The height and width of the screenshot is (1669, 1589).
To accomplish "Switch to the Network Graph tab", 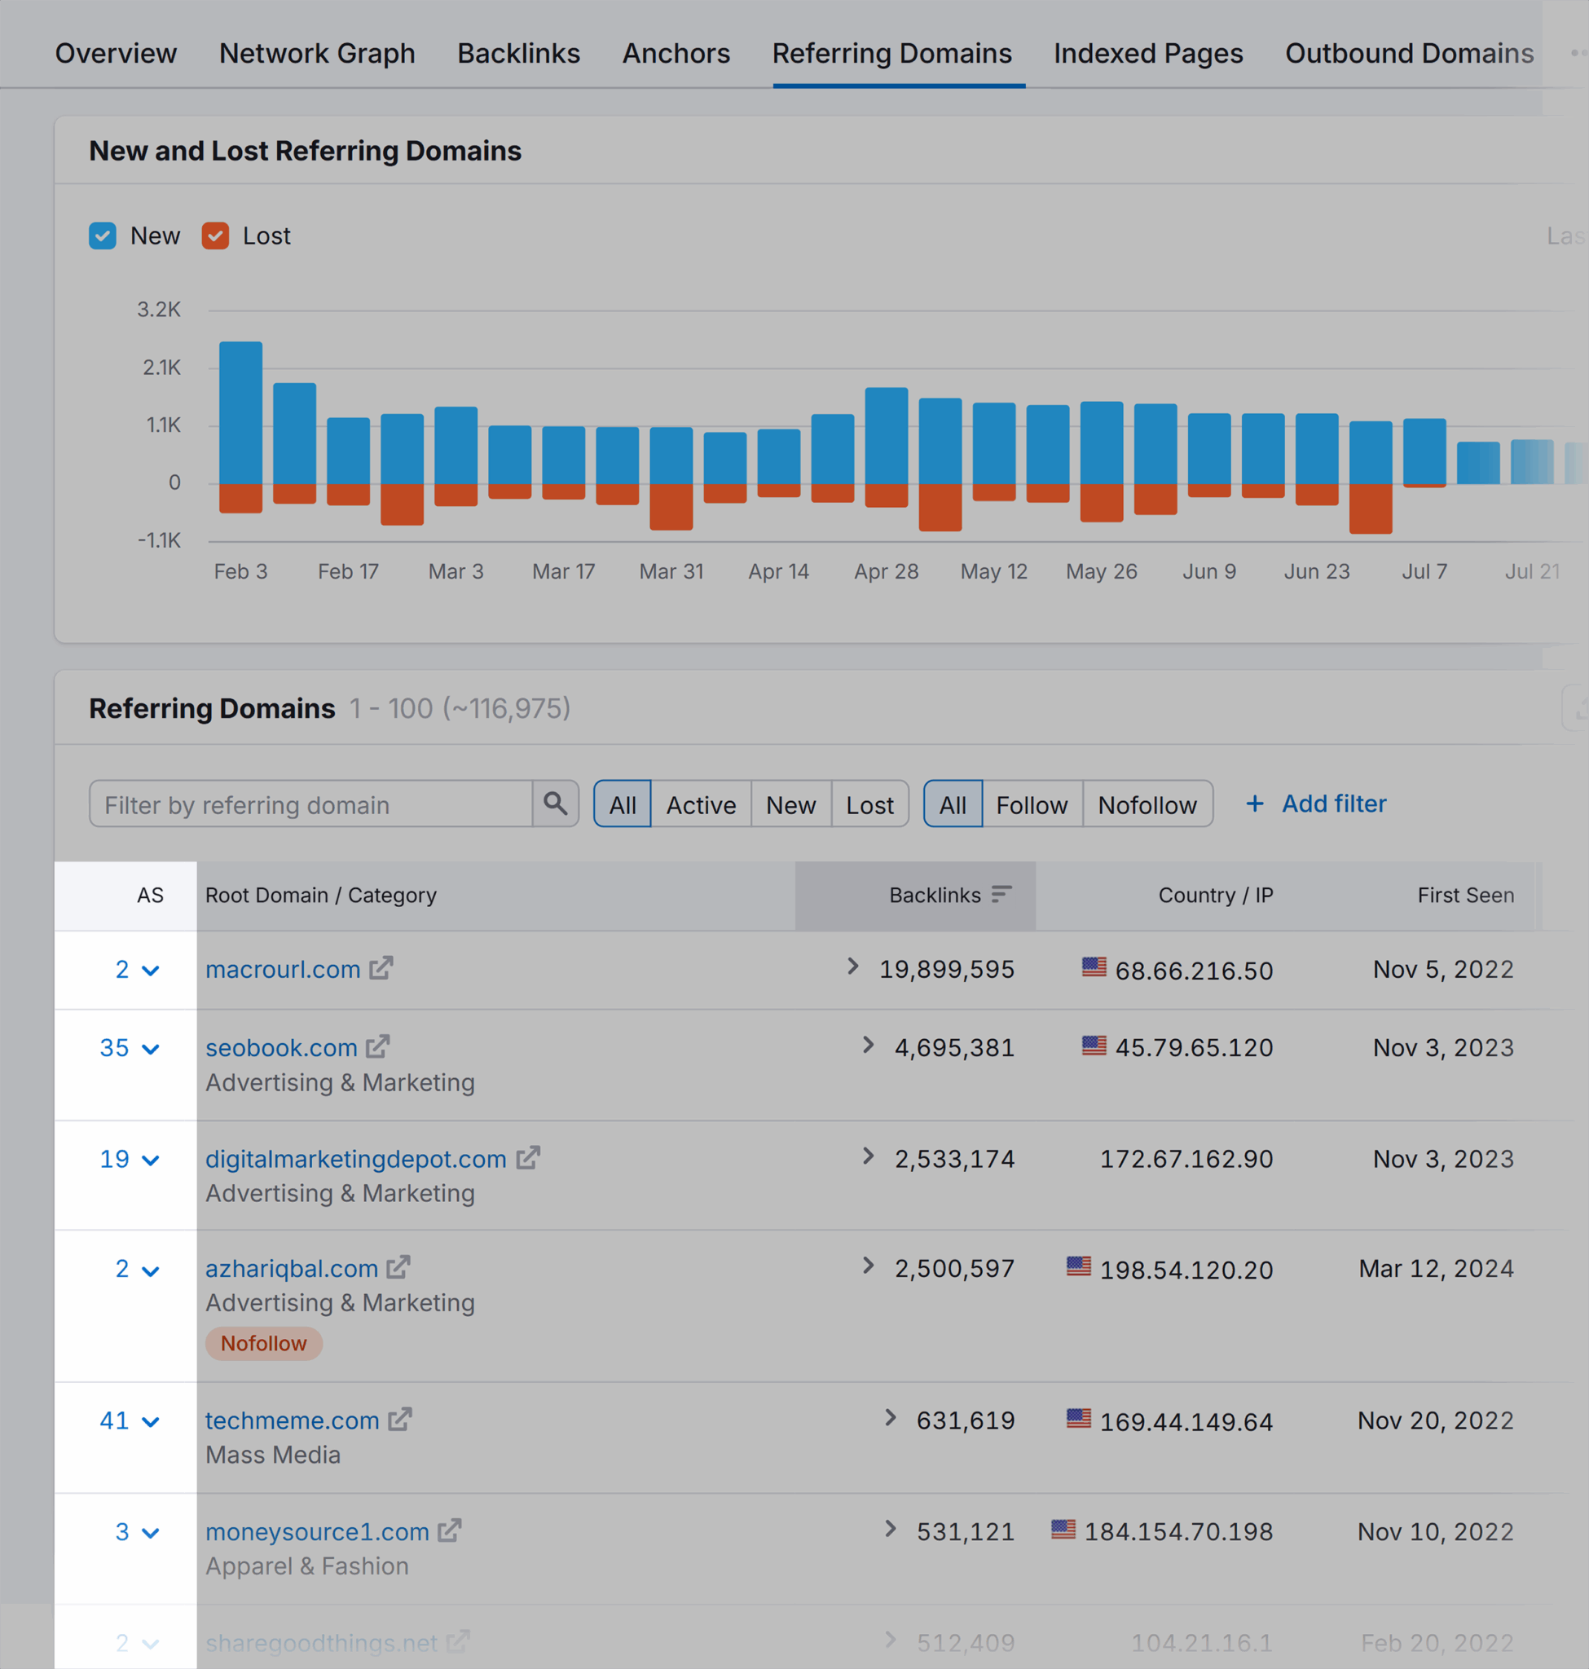I will [x=317, y=53].
